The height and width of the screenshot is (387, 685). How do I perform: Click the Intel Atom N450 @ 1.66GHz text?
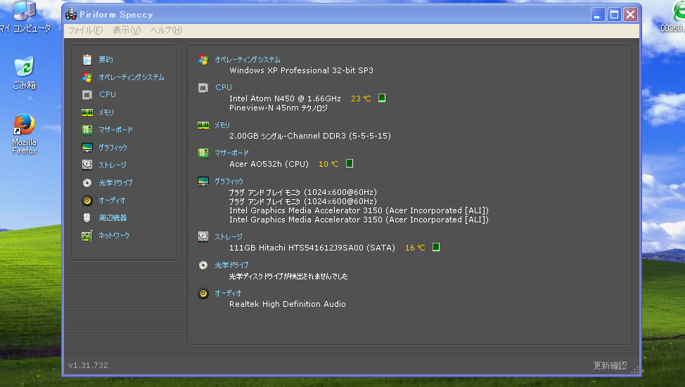[x=285, y=99]
